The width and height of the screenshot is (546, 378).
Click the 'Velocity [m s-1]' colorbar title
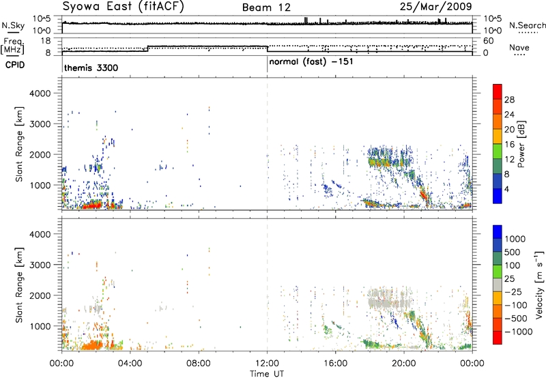pyautogui.click(x=538, y=285)
